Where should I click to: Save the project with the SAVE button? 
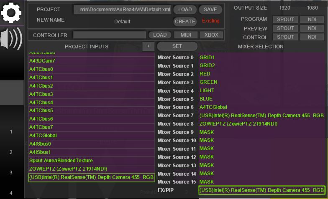click(x=210, y=10)
